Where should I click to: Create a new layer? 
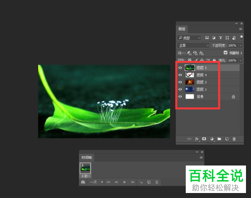[227, 139]
